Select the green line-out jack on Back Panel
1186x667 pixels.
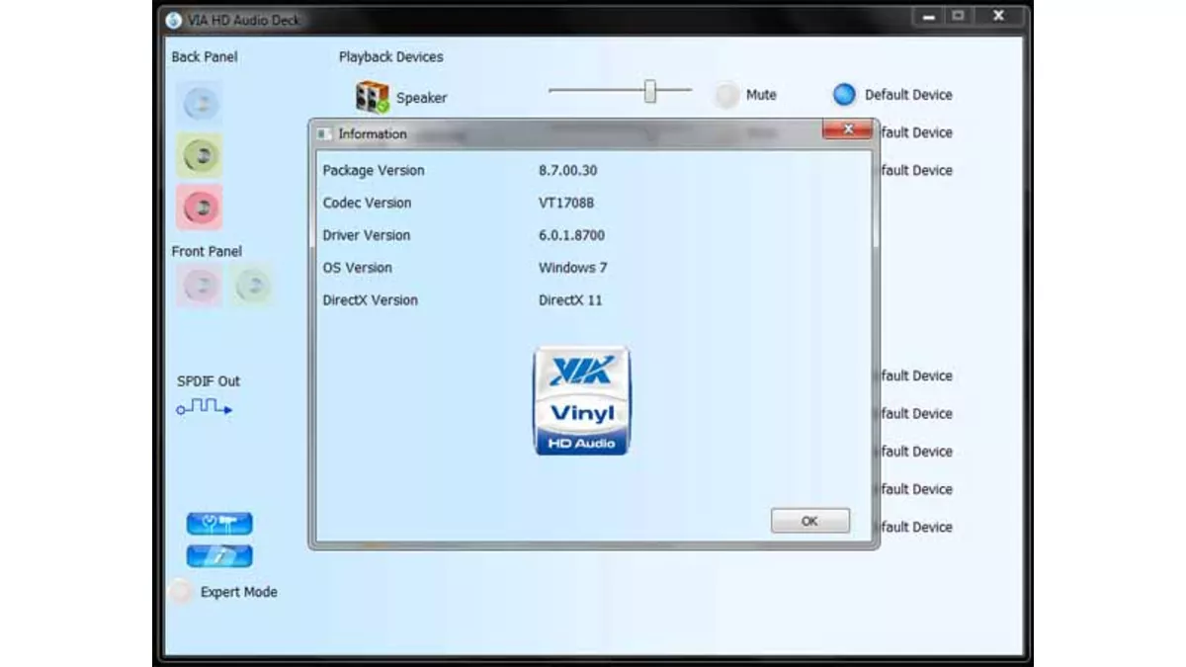pos(200,154)
